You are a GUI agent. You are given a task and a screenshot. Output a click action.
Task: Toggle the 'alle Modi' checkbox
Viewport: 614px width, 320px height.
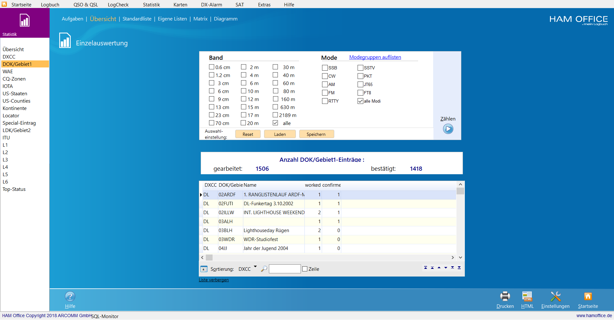pos(360,101)
